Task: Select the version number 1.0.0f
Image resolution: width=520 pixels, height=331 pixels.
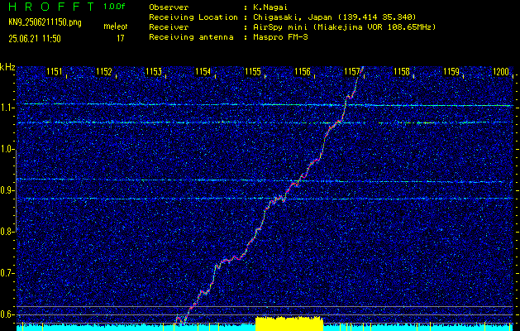Action: tap(114, 7)
